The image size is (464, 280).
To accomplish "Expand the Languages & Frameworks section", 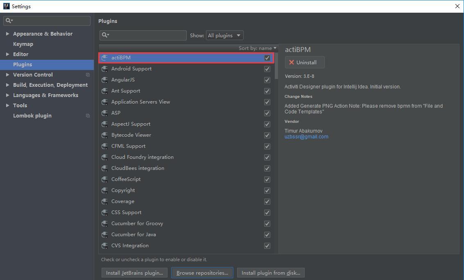I will 7,95.
